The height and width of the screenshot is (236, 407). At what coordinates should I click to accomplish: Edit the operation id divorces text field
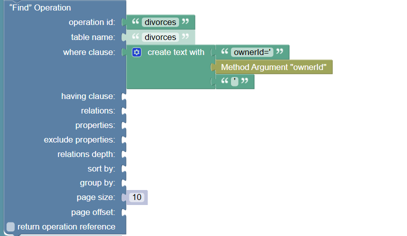[x=160, y=22]
